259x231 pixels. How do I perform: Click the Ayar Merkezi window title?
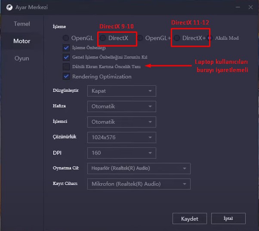point(31,7)
